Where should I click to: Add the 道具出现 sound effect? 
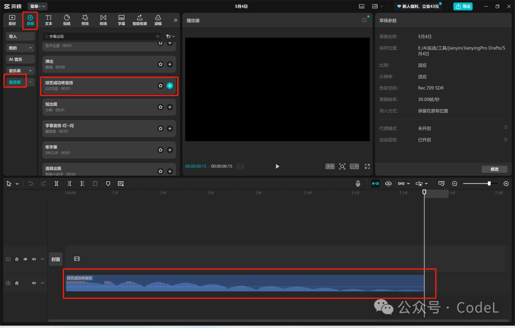(170, 171)
